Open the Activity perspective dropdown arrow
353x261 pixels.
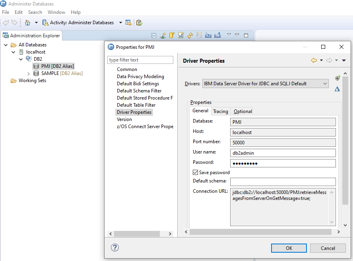(120, 23)
